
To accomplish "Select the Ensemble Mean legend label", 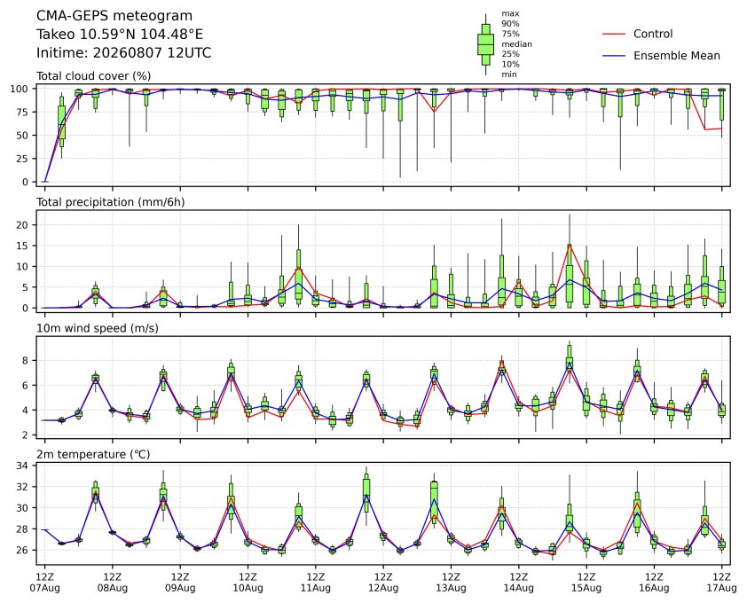I will coord(677,56).
